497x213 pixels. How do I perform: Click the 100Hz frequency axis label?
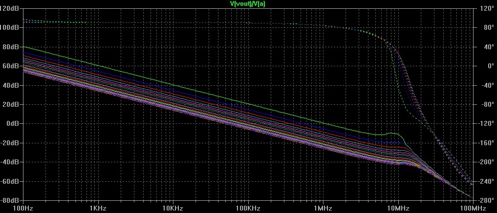tap(23, 209)
